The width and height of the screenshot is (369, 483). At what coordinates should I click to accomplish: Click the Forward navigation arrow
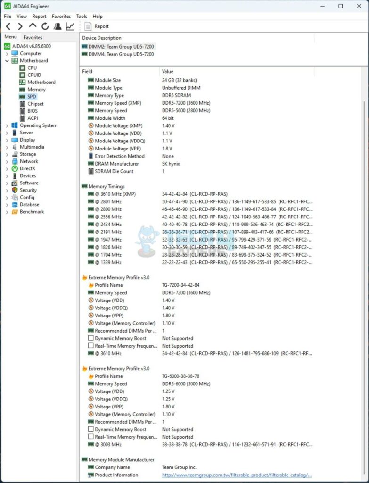tap(20, 26)
